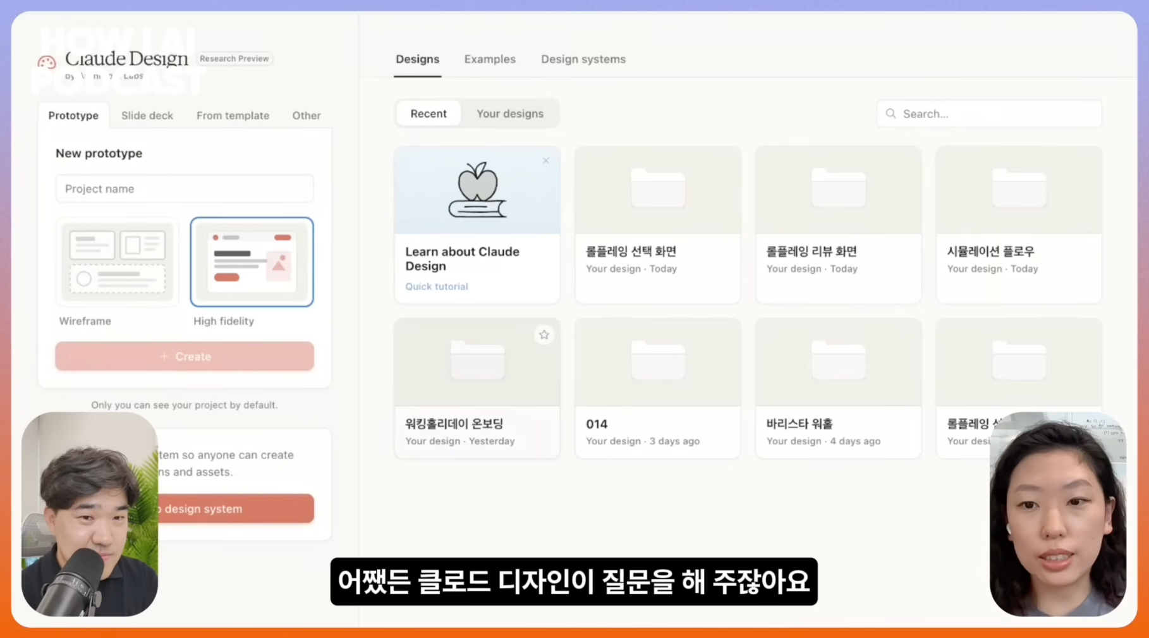Open the 워킹홀리데이 온보딩 folder icon
This screenshot has width=1149, height=638.
point(477,360)
